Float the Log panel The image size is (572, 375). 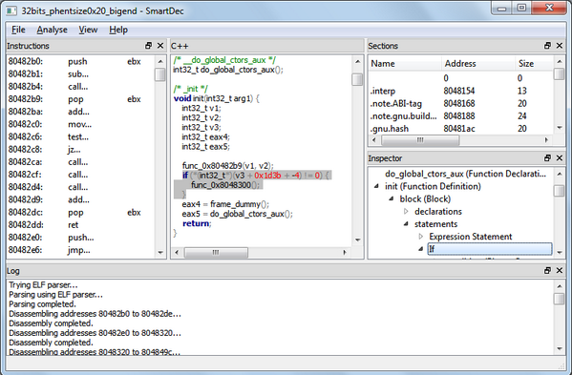click(x=547, y=270)
